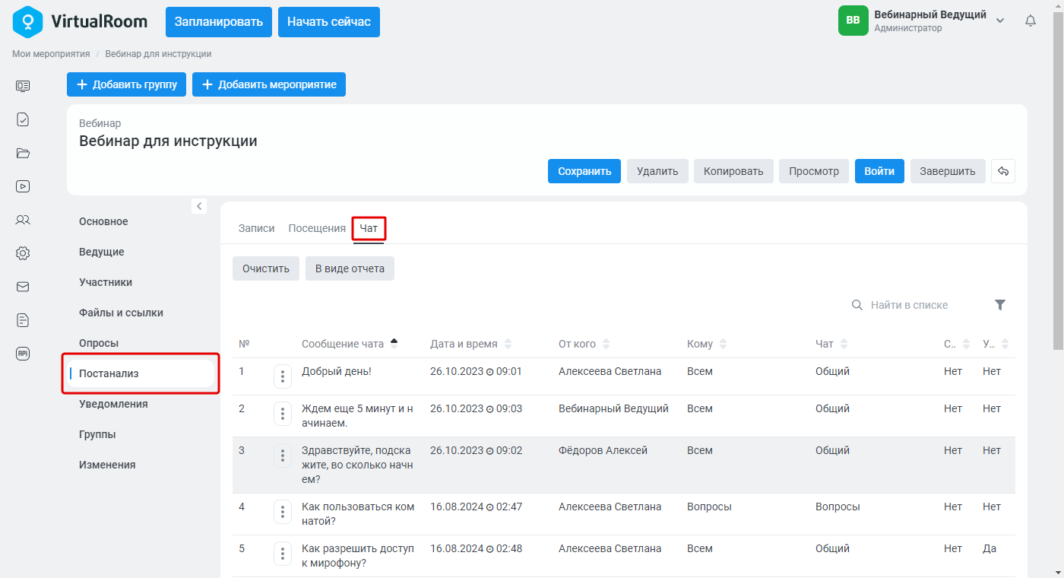The width and height of the screenshot is (1064, 578).
Task: Open the folder icon in left sidebar
Action: point(23,153)
